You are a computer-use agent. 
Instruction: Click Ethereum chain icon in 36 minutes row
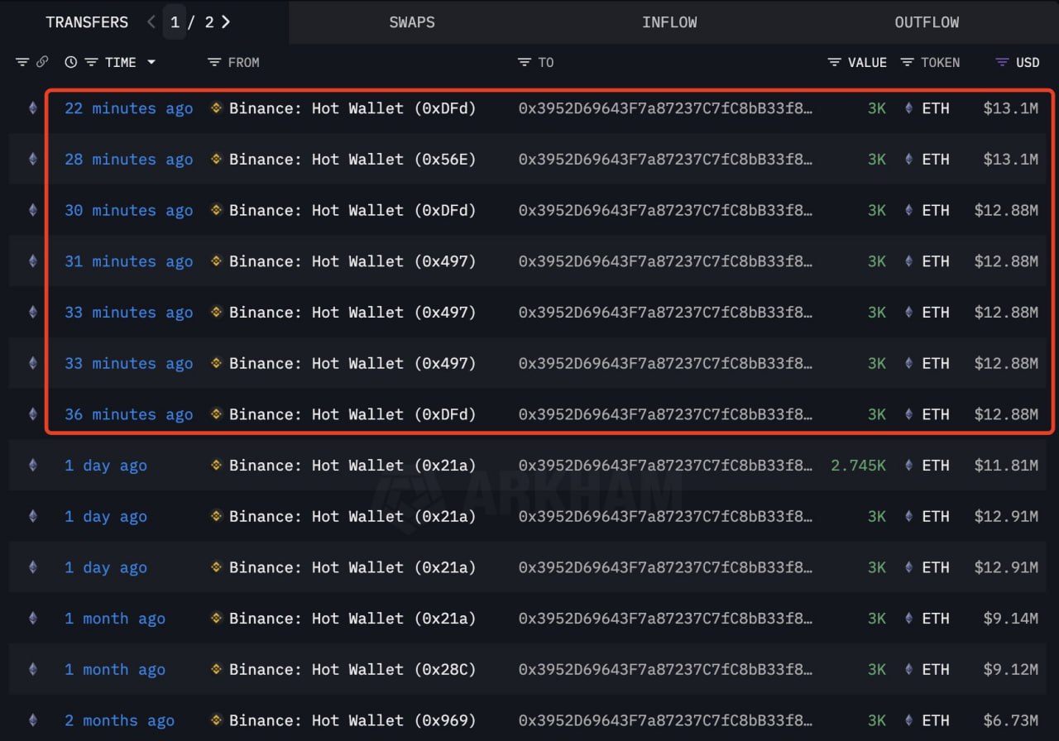(33, 414)
